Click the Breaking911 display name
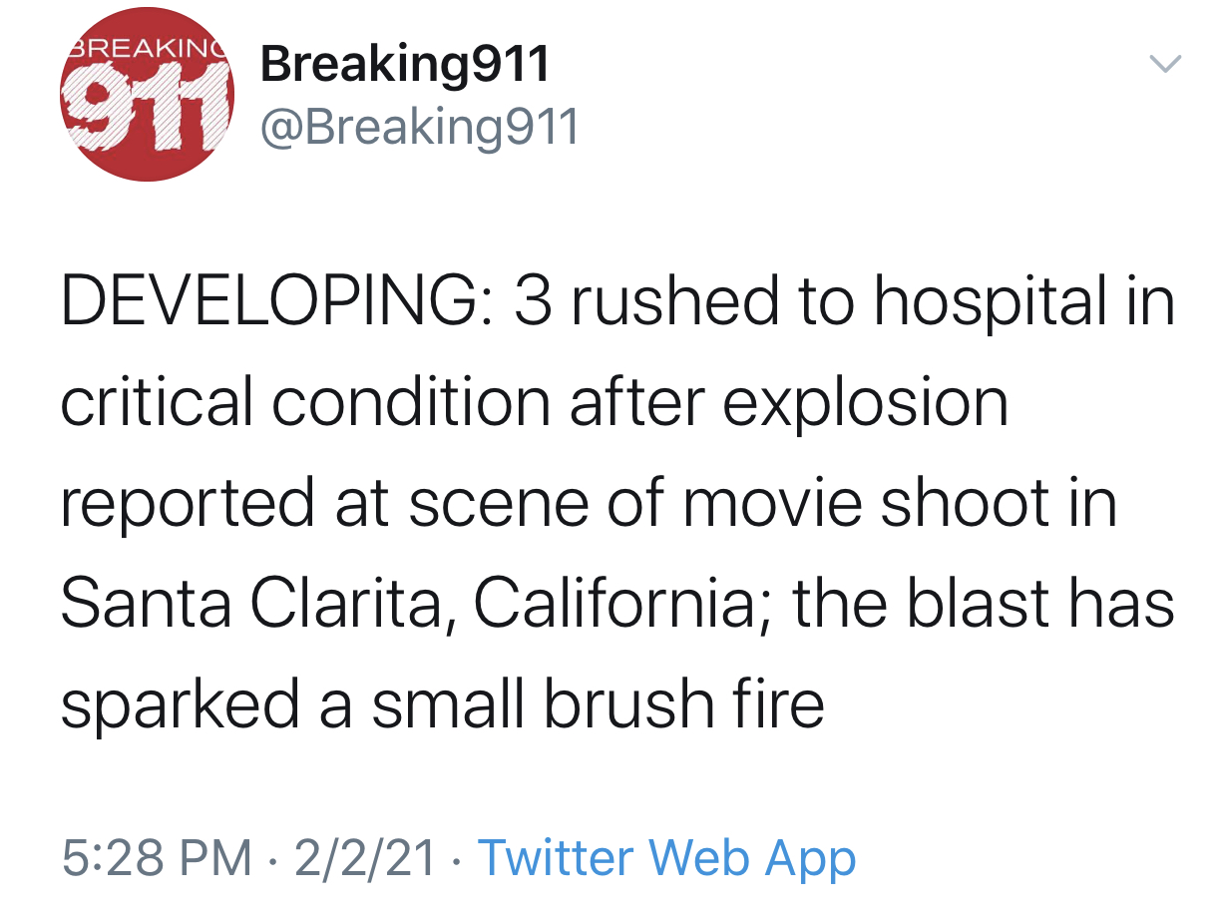1218x923 pixels. tap(404, 65)
